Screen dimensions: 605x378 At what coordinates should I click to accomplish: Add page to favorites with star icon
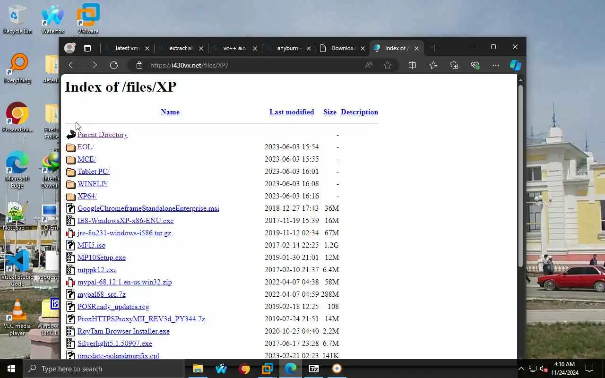click(x=388, y=65)
